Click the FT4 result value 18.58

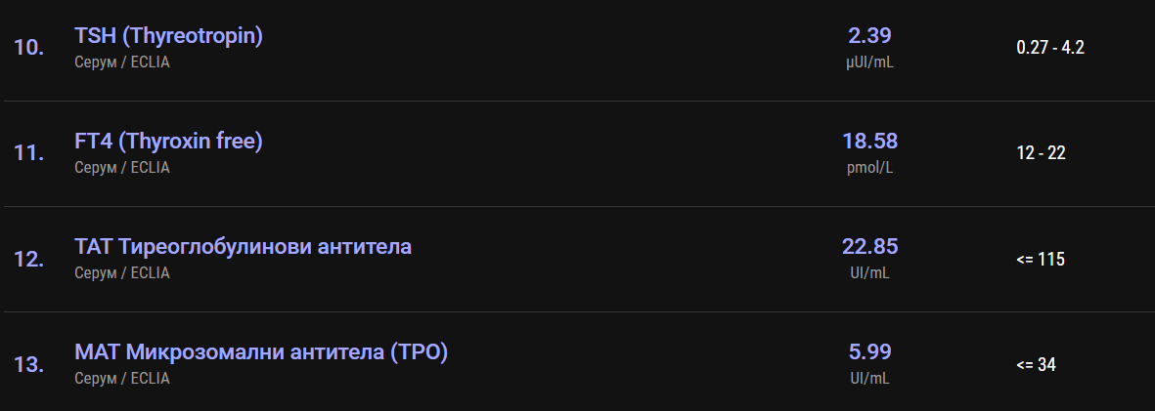pos(869,142)
